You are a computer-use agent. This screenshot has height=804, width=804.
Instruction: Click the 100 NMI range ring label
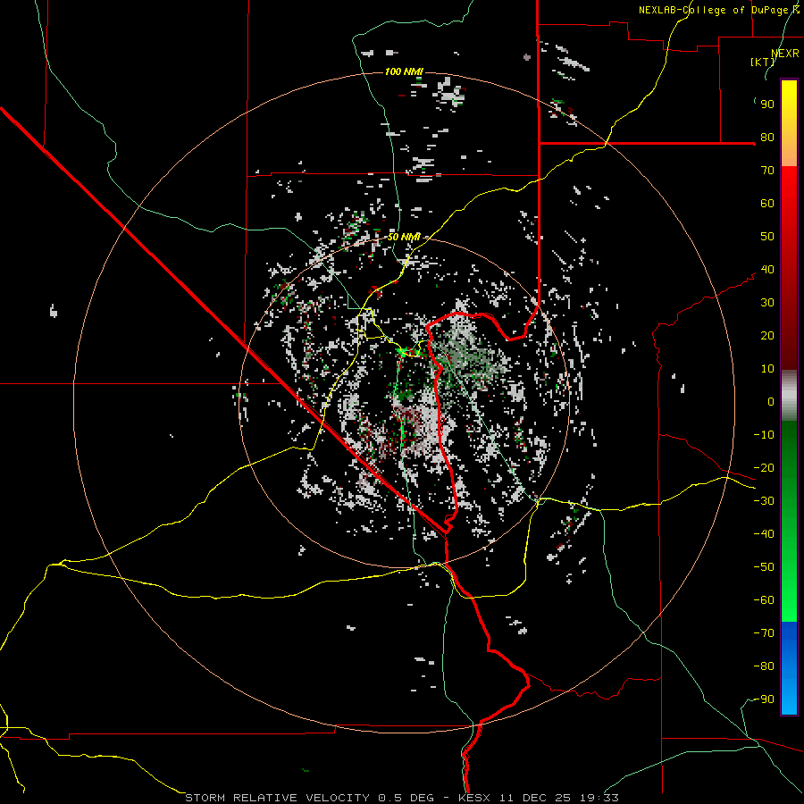[404, 71]
